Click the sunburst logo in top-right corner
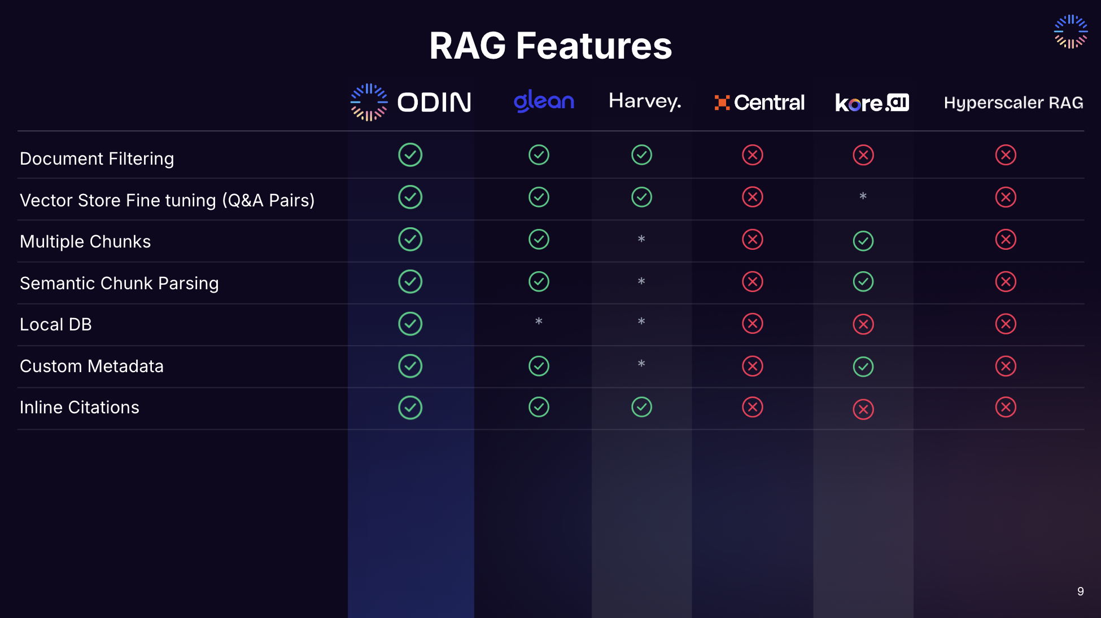 coord(1071,32)
